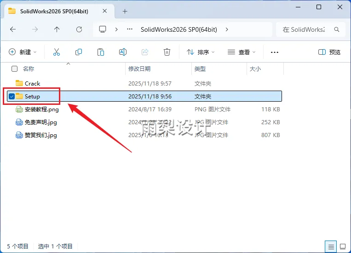351x253 pixels.
Task: Select the SolidWorks2026 SP0(64bit) tab
Action: pos(59,11)
